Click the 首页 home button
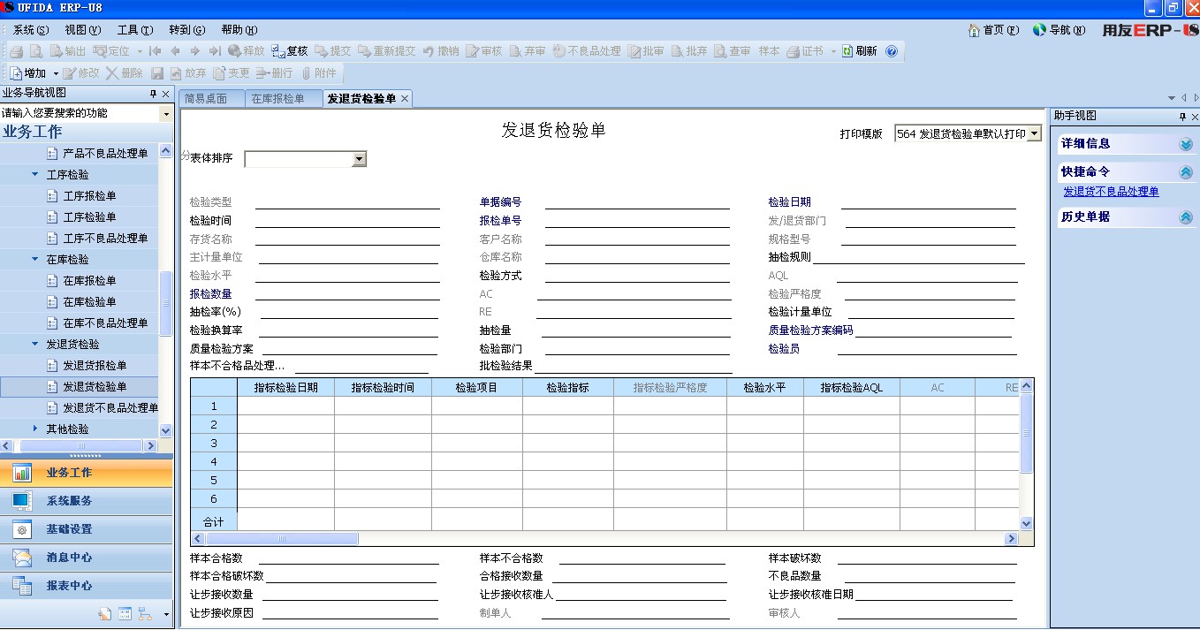The height and width of the screenshot is (630, 1200). 994,30
